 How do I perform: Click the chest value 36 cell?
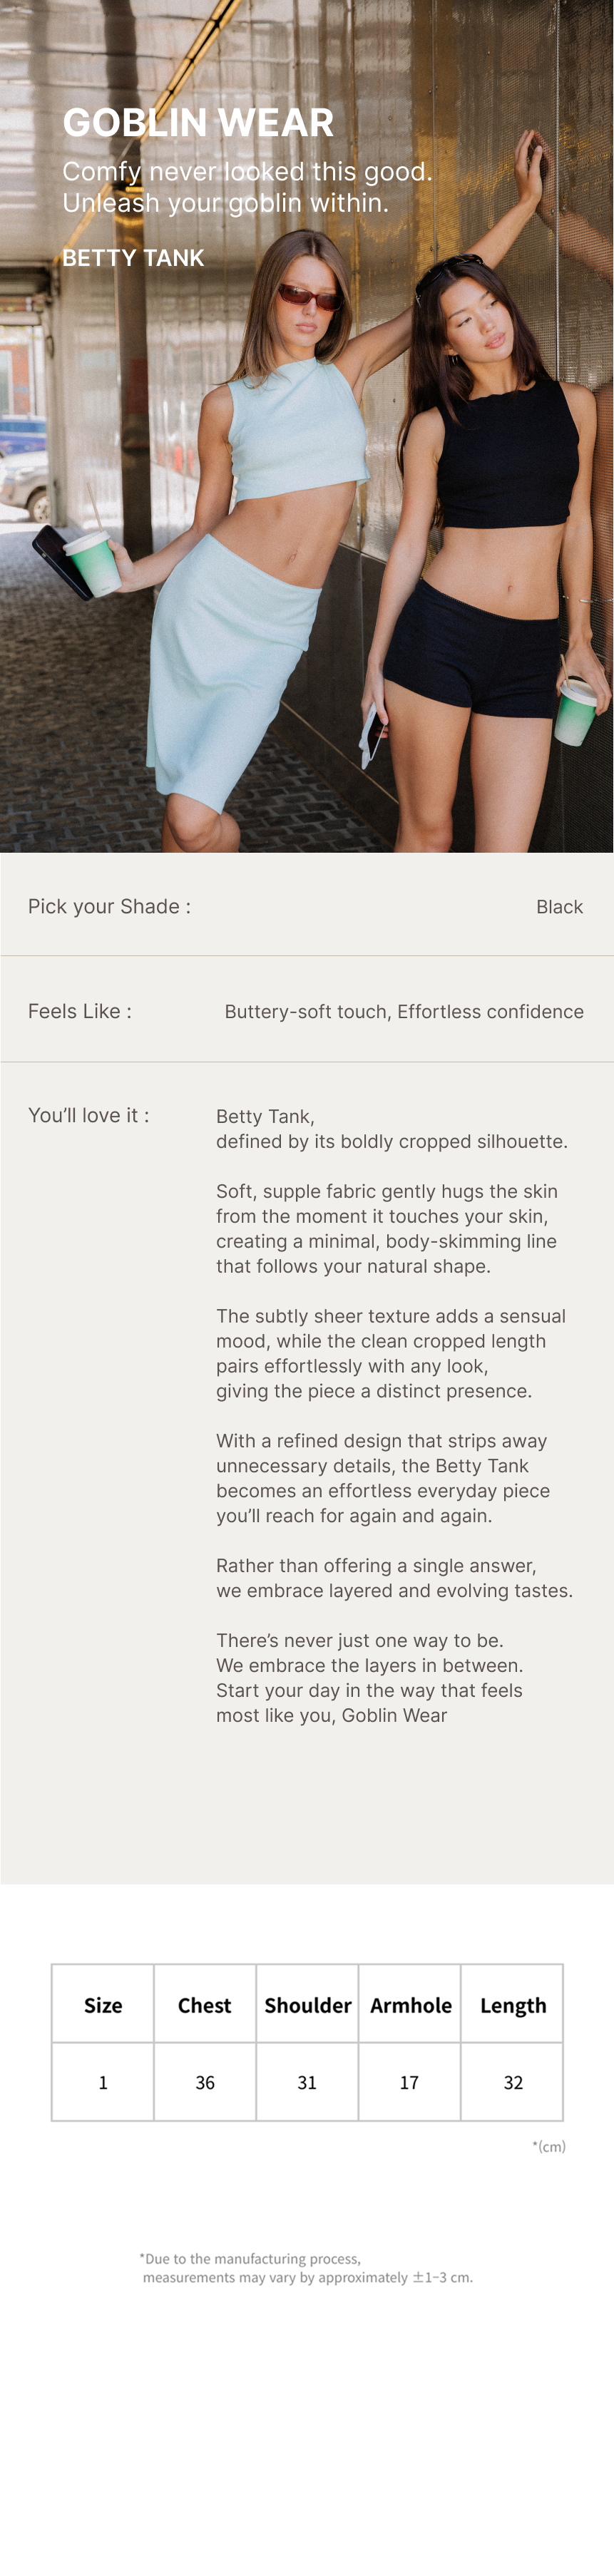click(205, 2082)
